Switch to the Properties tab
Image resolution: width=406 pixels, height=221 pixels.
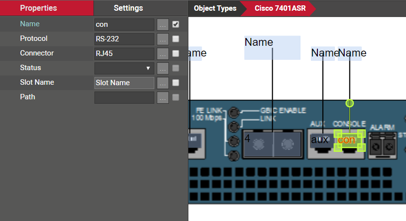(x=38, y=8)
